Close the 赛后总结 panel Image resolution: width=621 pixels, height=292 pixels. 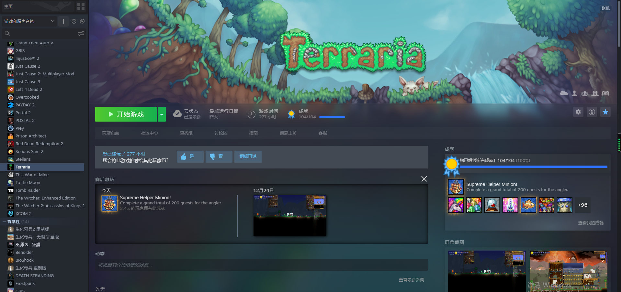[x=424, y=179]
